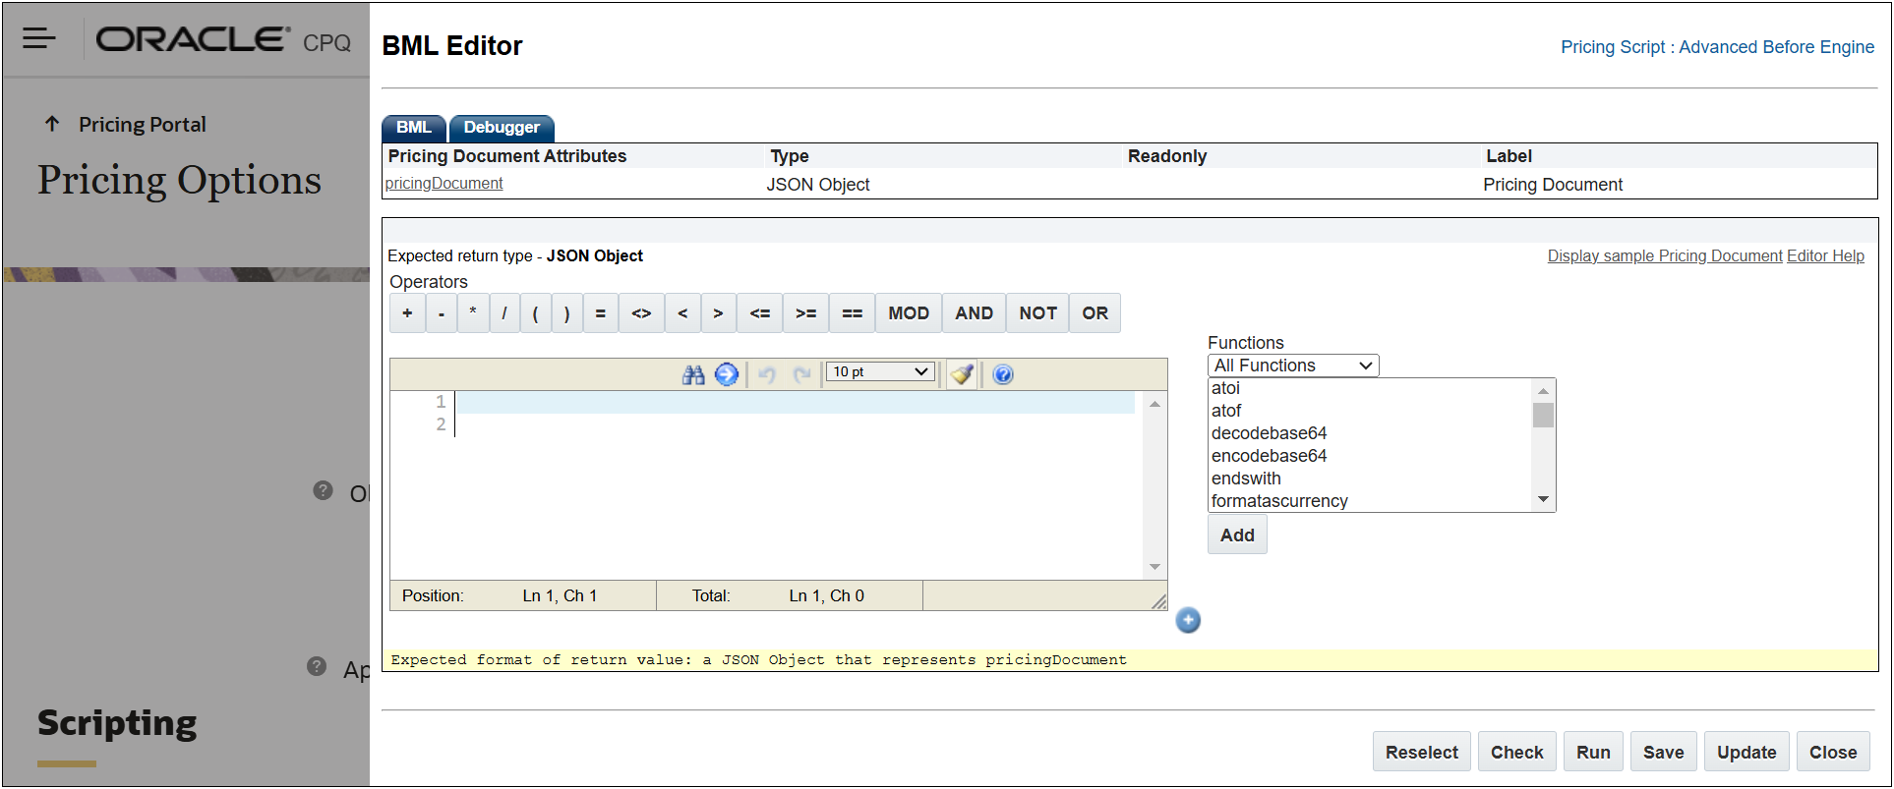
Task: Insert the single equals assignment operator
Action: point(601,313)
